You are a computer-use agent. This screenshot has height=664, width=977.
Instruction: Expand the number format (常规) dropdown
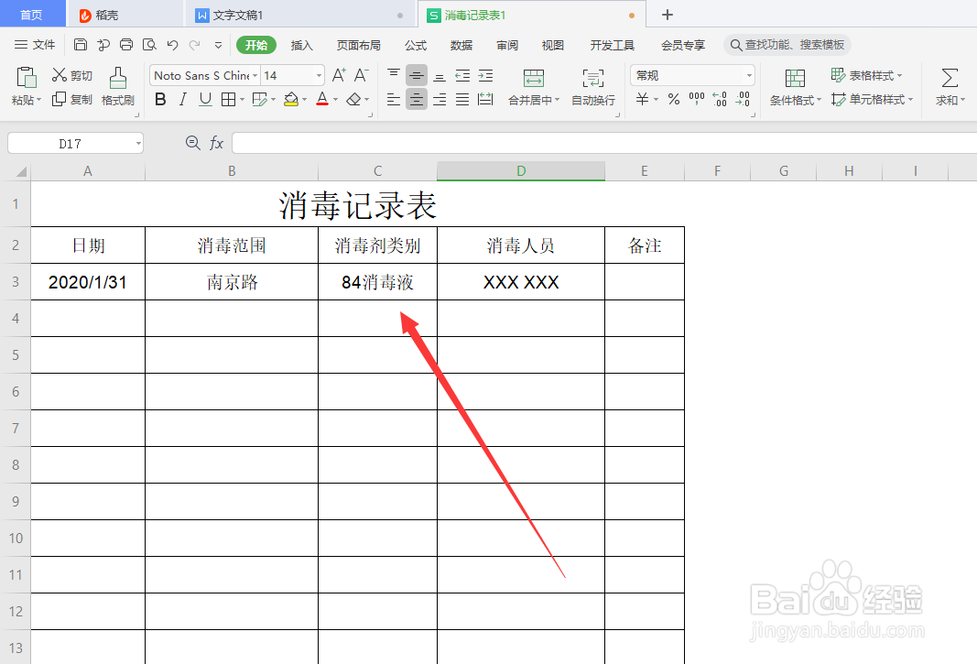[x=748, y=74]
